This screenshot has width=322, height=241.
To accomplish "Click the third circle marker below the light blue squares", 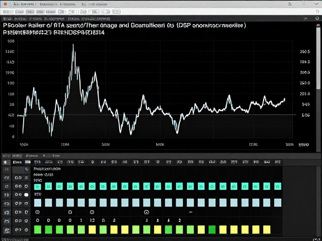I will pyautogui.click(x=92, y=212).
